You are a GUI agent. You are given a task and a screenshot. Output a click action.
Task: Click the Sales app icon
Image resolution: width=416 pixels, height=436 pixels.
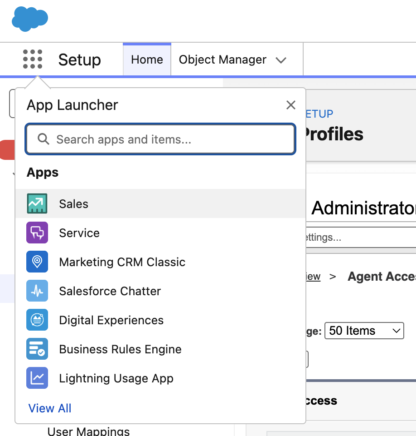coord(37,203)
